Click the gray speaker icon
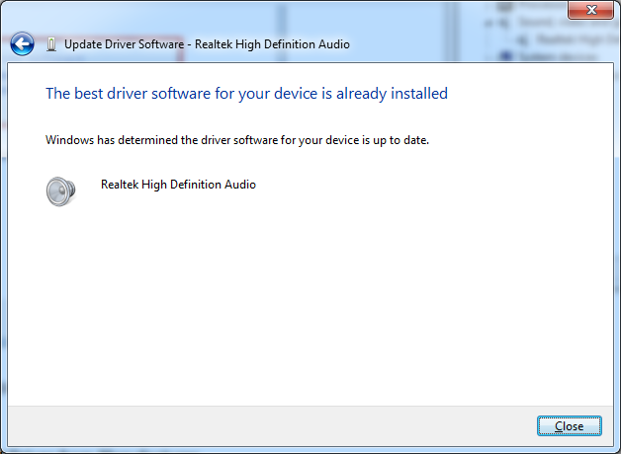Image resolution: width=621 pixels, height=454 pixels. click(60, 190)
